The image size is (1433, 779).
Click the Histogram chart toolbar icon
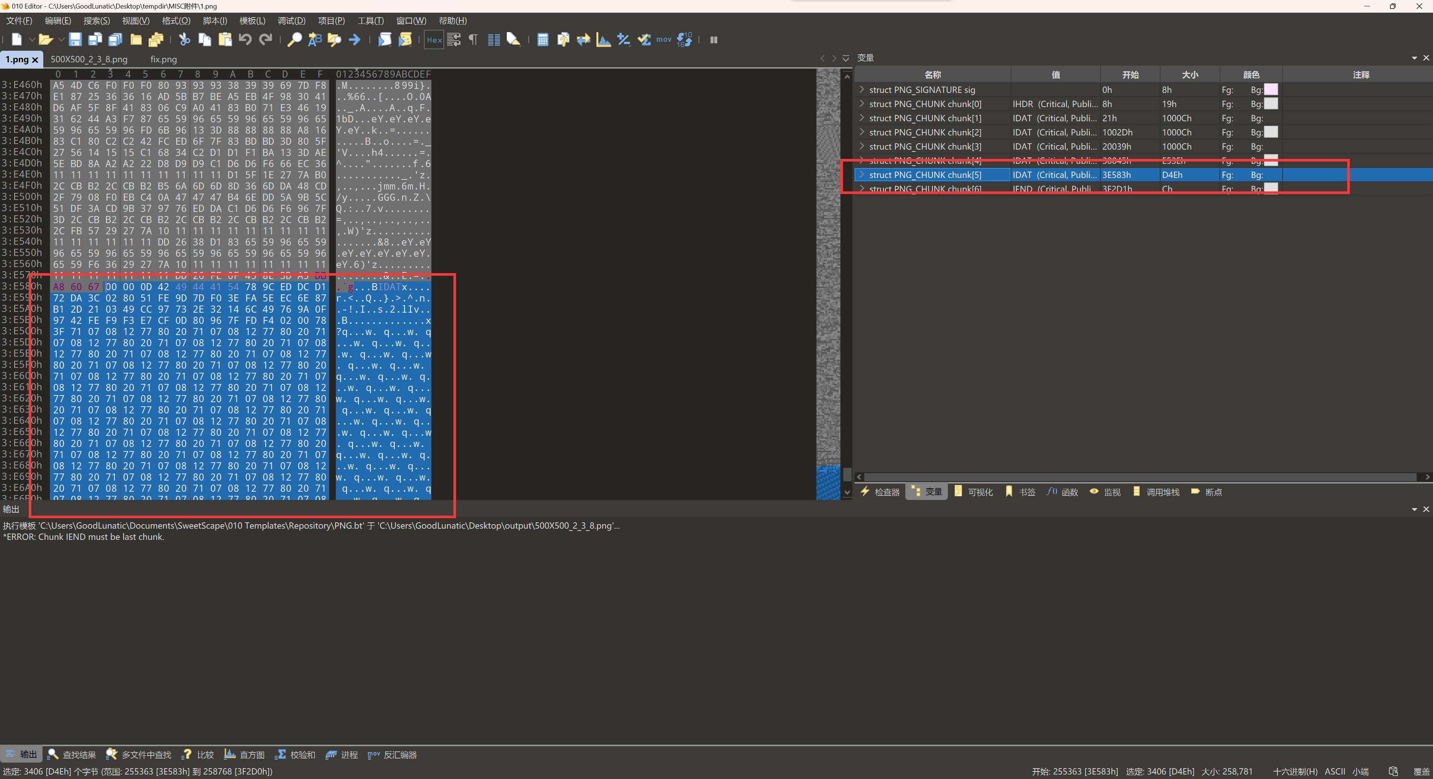pos(603,40)
